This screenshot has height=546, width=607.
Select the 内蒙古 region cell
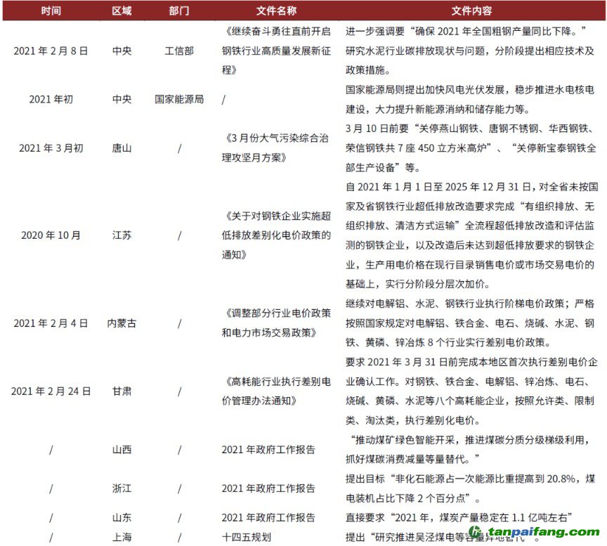(122, 323)
